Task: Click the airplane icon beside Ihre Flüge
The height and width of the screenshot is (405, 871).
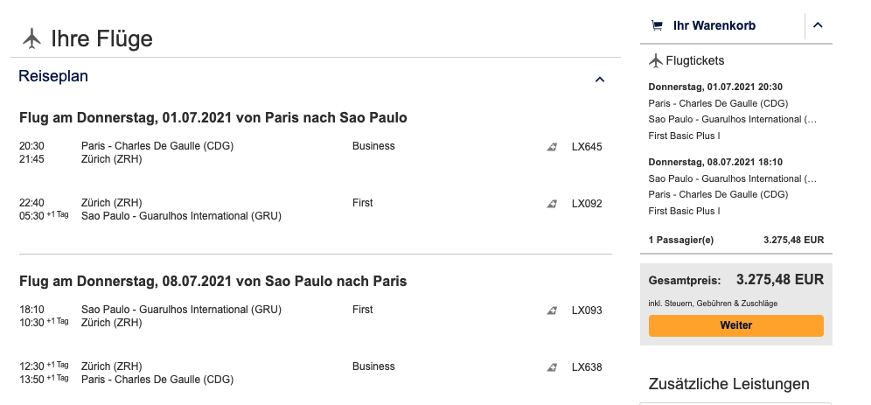Action: click(32, 38)
